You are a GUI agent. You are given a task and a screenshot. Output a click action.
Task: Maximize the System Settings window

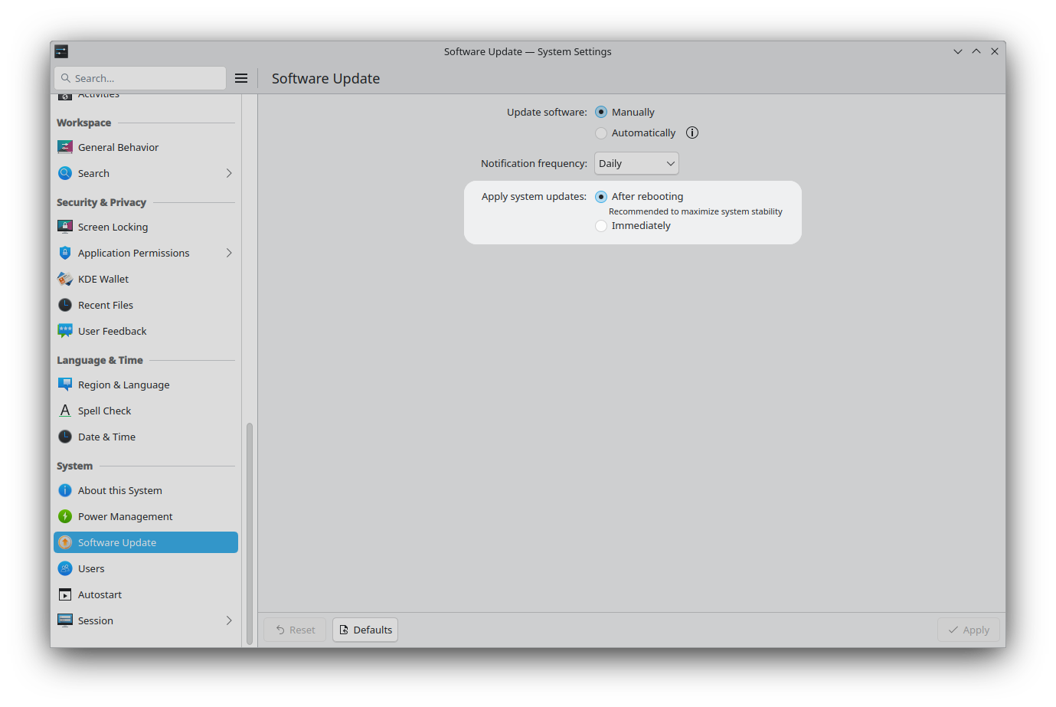tap(976, 51)
